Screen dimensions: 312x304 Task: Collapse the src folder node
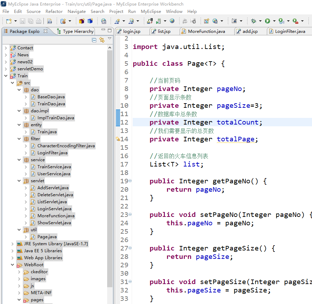pyautogui.click(x=12, y=83)
